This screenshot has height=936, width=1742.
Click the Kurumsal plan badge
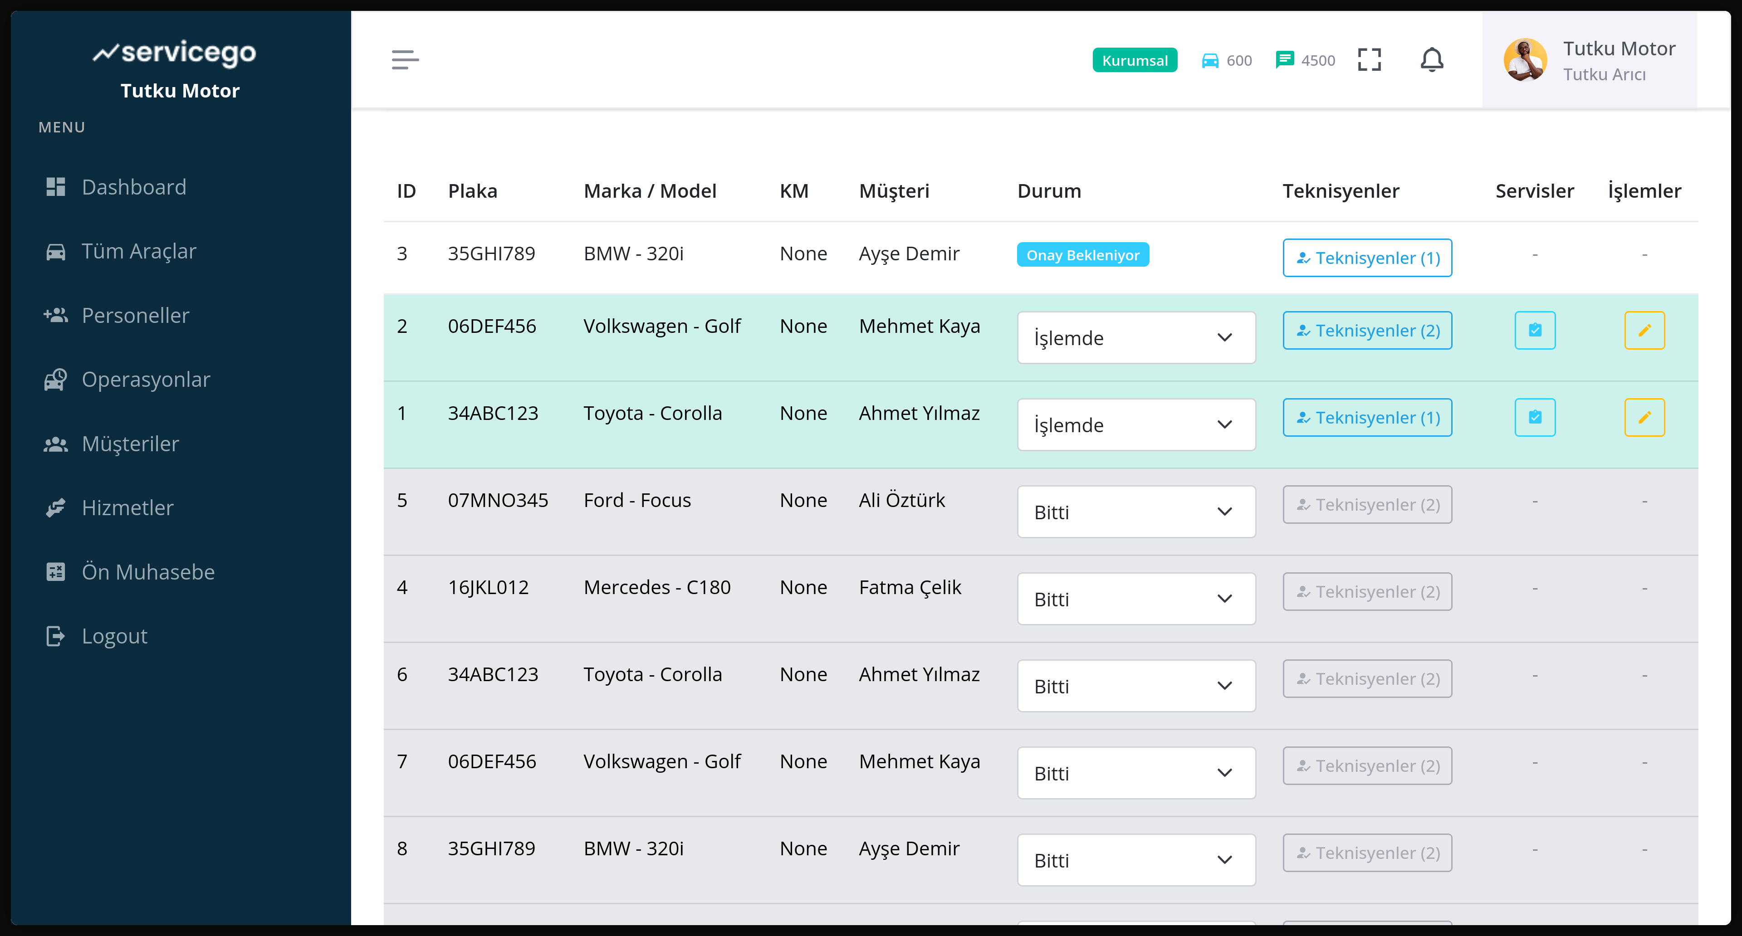pyautogui.click(x=1134, y=60)
